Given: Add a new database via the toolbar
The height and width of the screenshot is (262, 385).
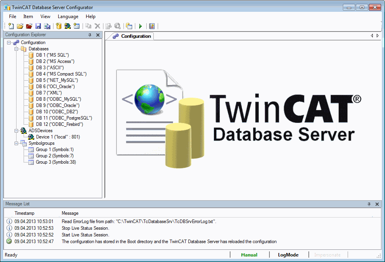Looking at the screenshot, I should click(59, 26).
